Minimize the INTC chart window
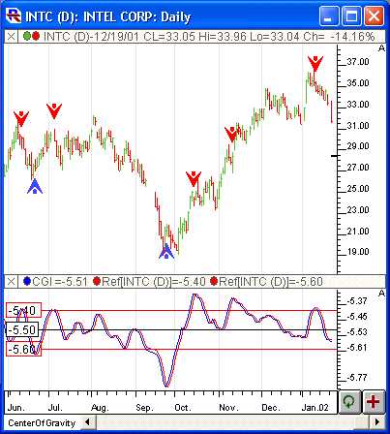 [329, 15]
